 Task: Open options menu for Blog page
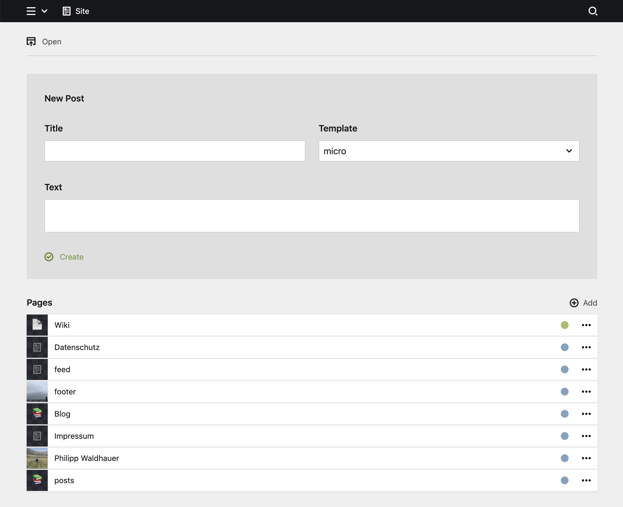click(x=586, y=414)
